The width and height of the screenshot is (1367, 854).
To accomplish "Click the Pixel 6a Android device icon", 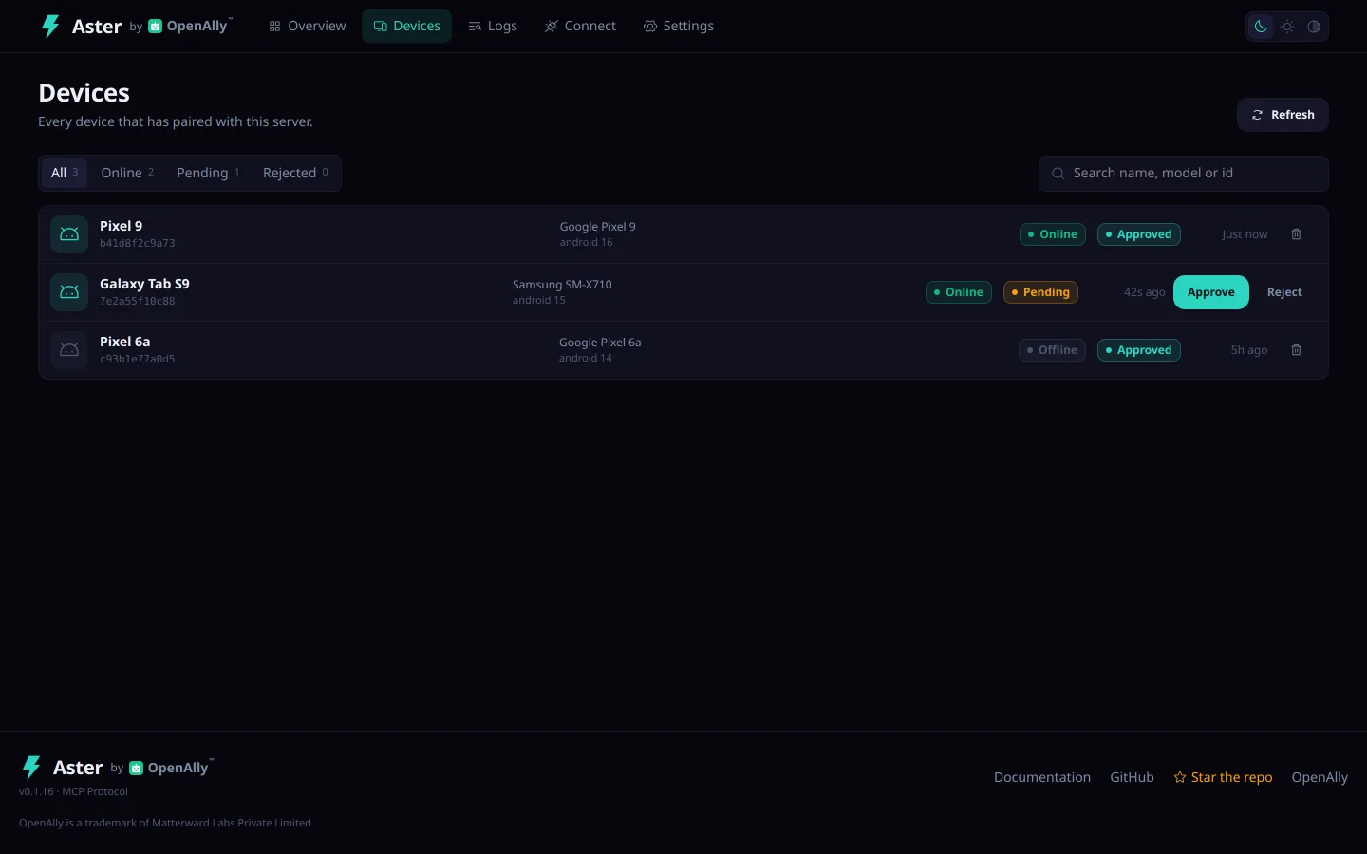I will click(x=69, y=350).
